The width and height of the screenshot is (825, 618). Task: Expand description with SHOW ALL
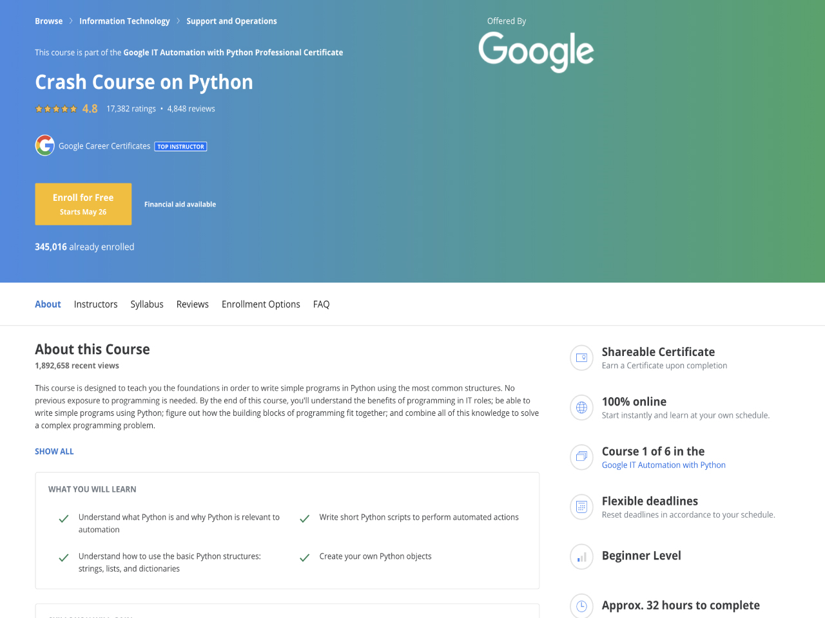pos(54,452)
